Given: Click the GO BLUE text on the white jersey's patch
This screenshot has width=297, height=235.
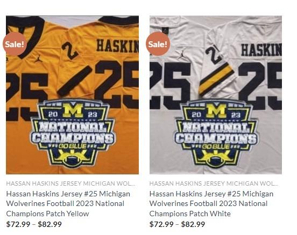Looking at the screenshot, I should pyautogui.click(x=216, y=146).
